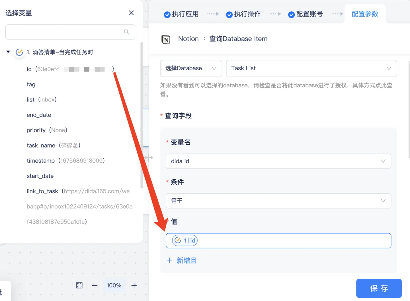This screenshot has width=410, height=301.
Task: Select the end_date variable
Action: point(39,115)
